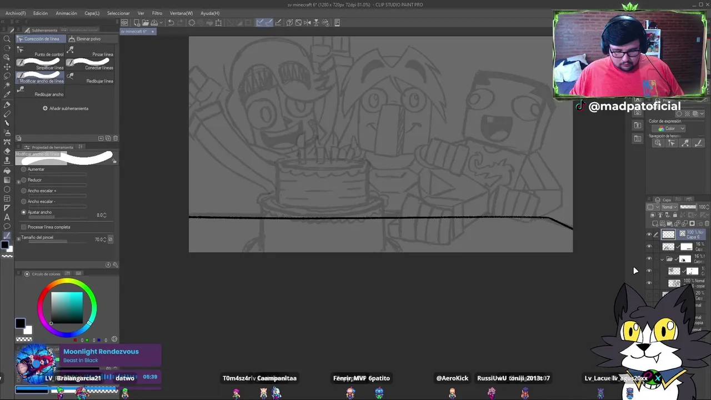Viewport: 711px width, 400px height.
Task: Select the Text tool
Action: (7, 217)
